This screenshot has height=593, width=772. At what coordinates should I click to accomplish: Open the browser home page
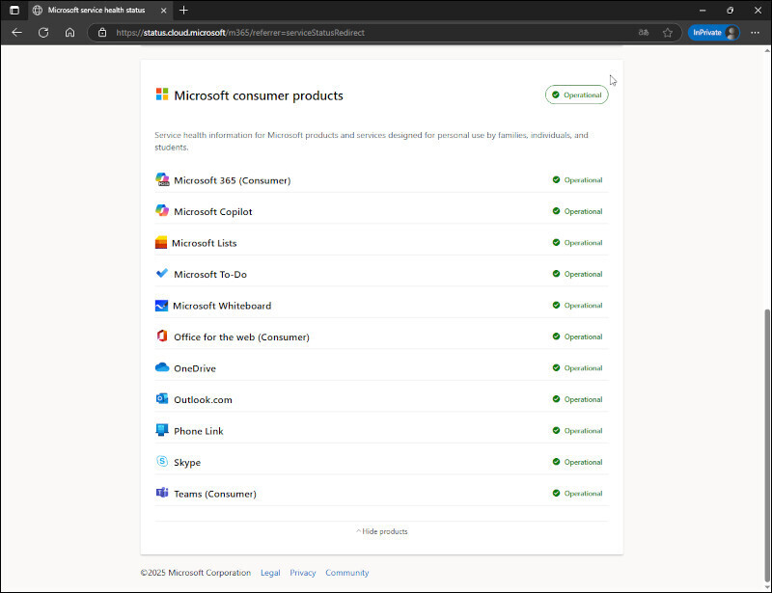[69, 33]
